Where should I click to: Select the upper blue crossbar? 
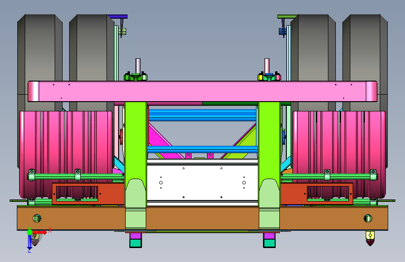(x=202, y=115)
